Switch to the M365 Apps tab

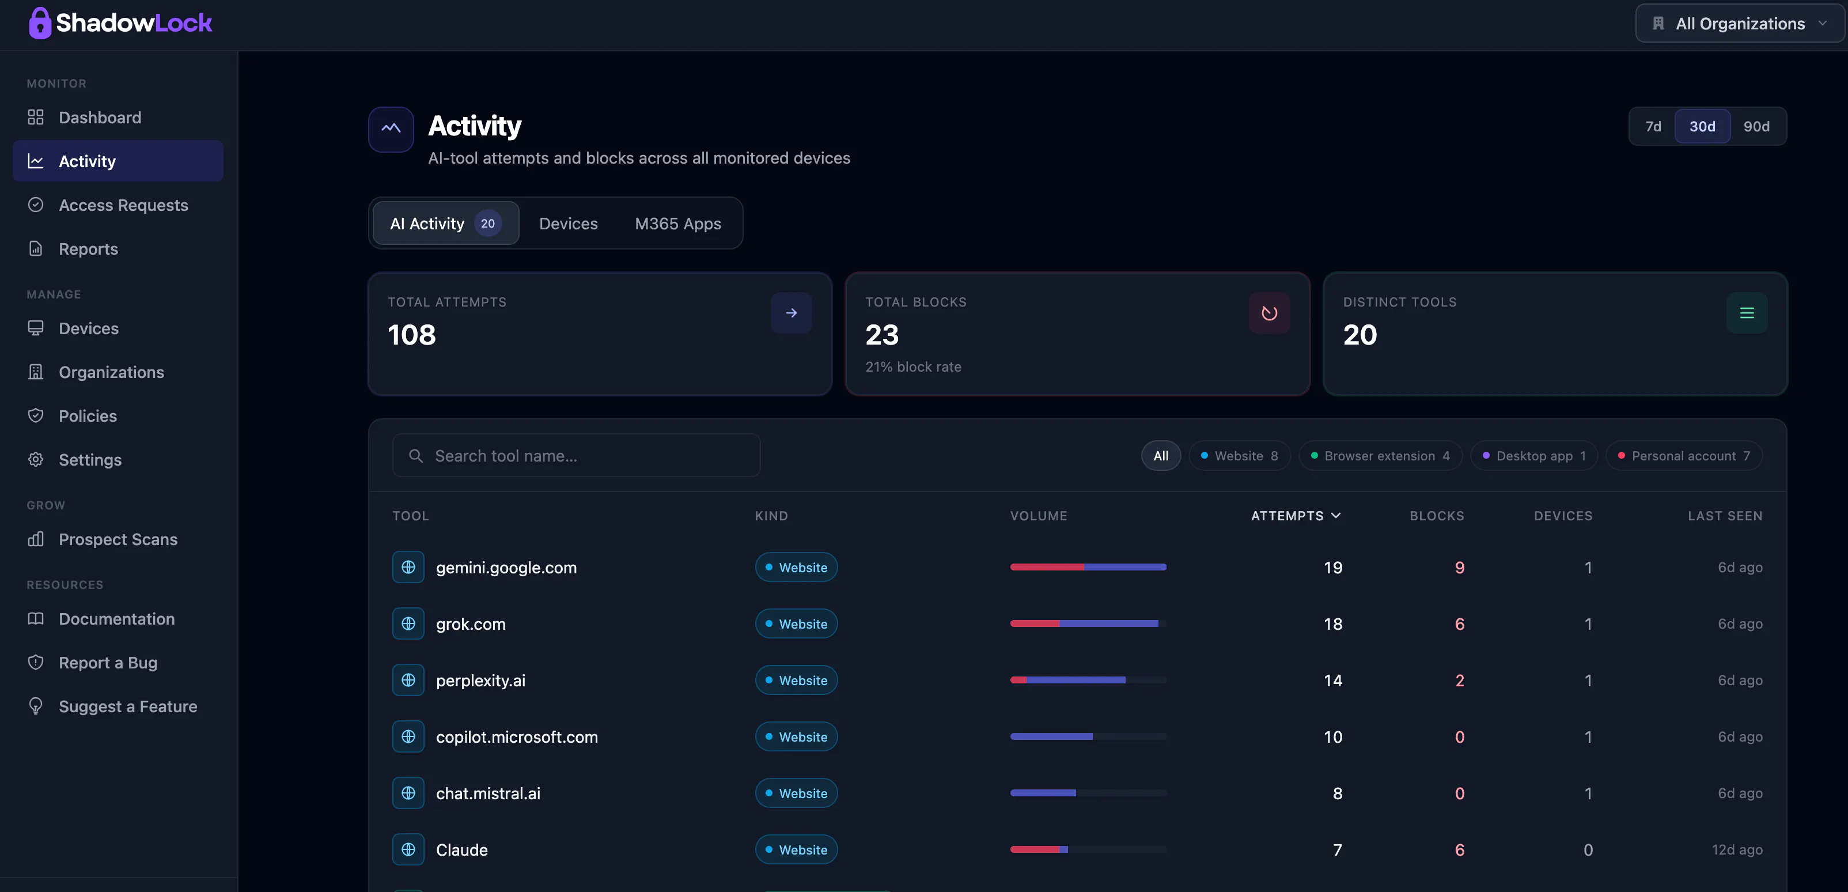pos(678,223)
